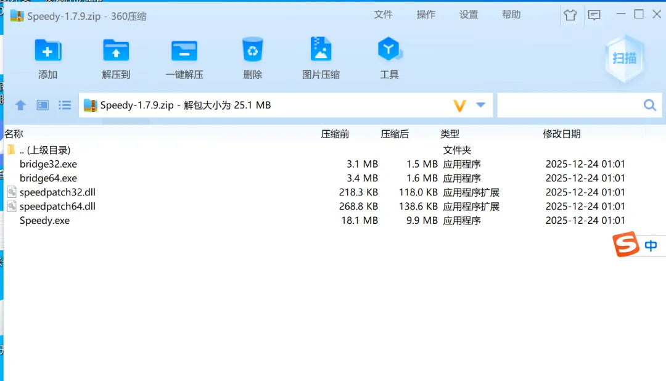Sort by the 类型 (Type) column header
Screen dimensions: 666x381
450,134
